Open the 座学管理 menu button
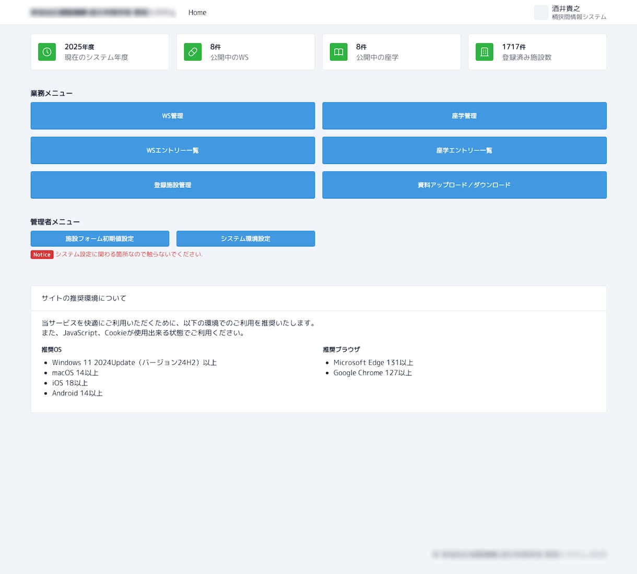637x574 pixels. (464, 116)
